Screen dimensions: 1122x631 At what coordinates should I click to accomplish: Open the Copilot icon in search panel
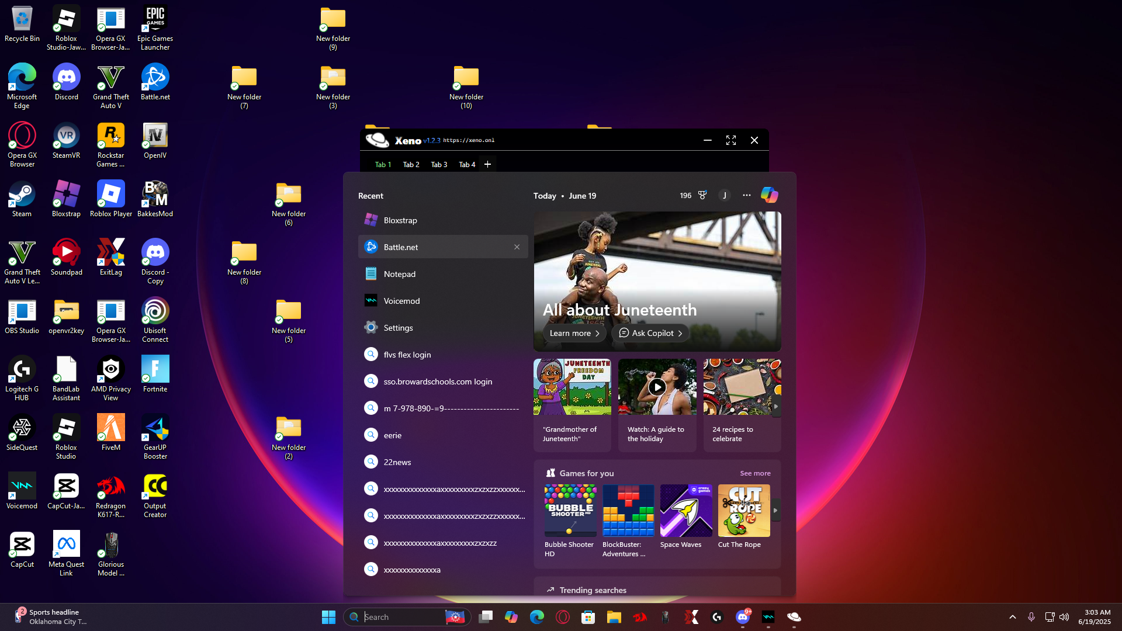(x=769, y=195)
